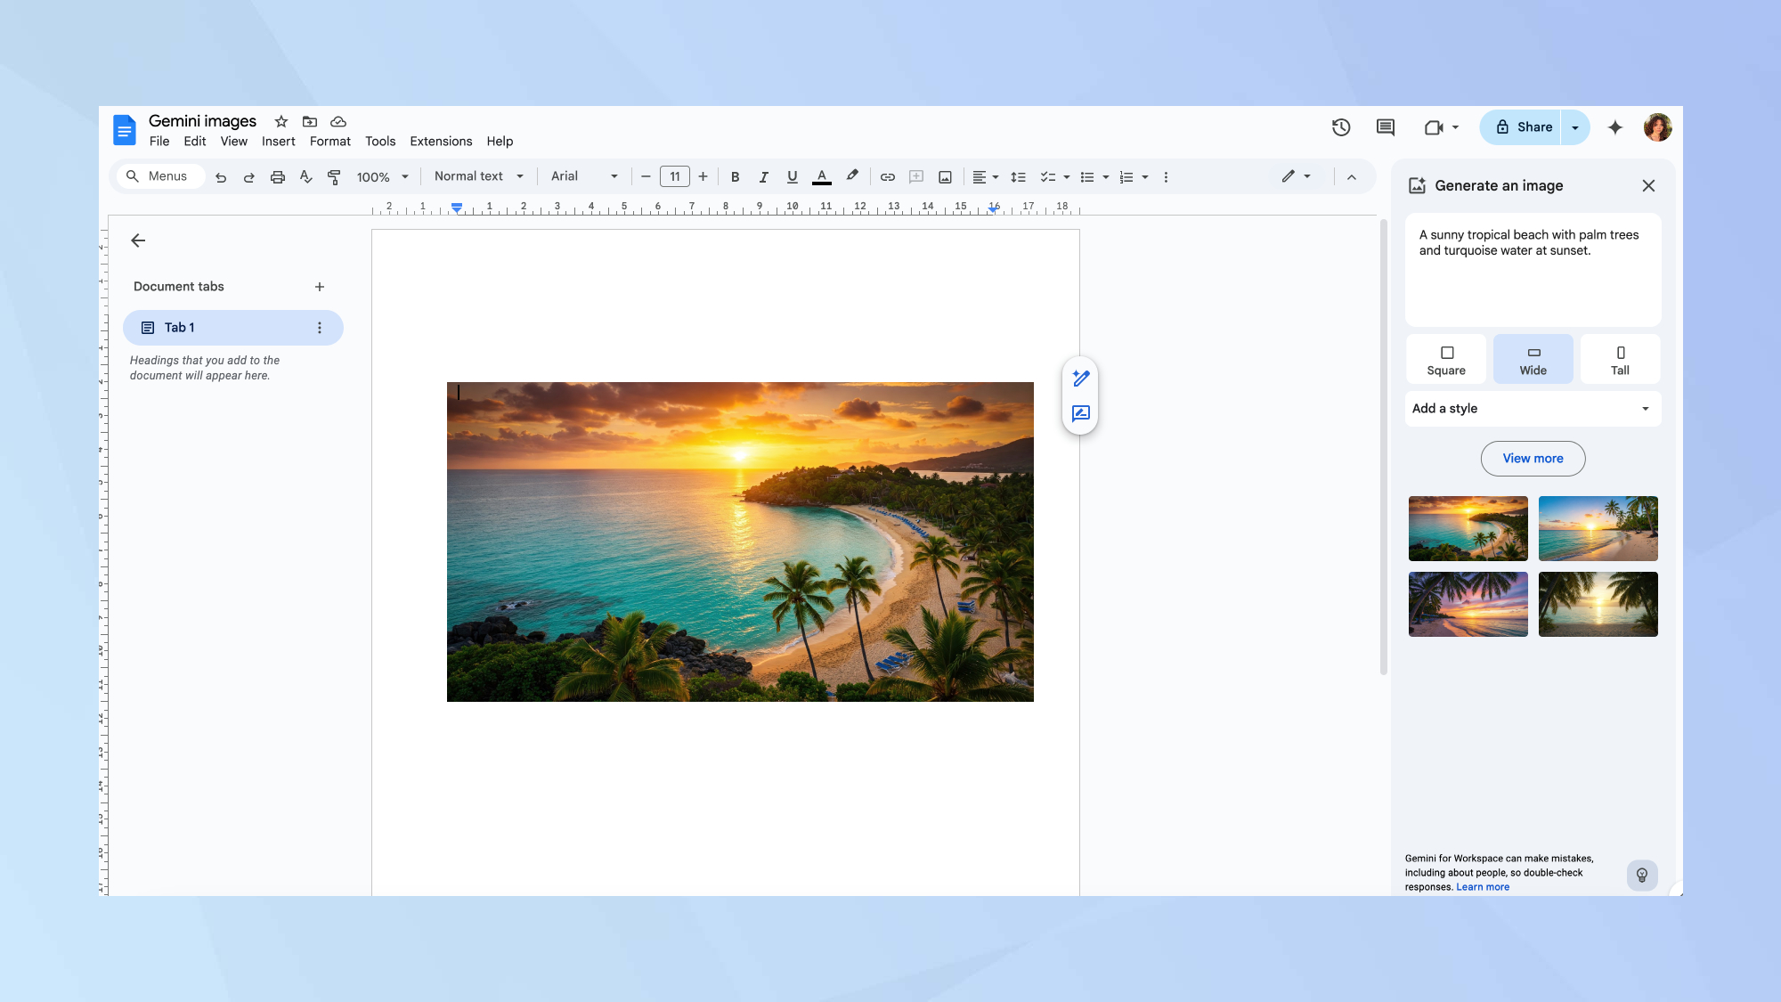Open the Insert menu

coord(278,142)
